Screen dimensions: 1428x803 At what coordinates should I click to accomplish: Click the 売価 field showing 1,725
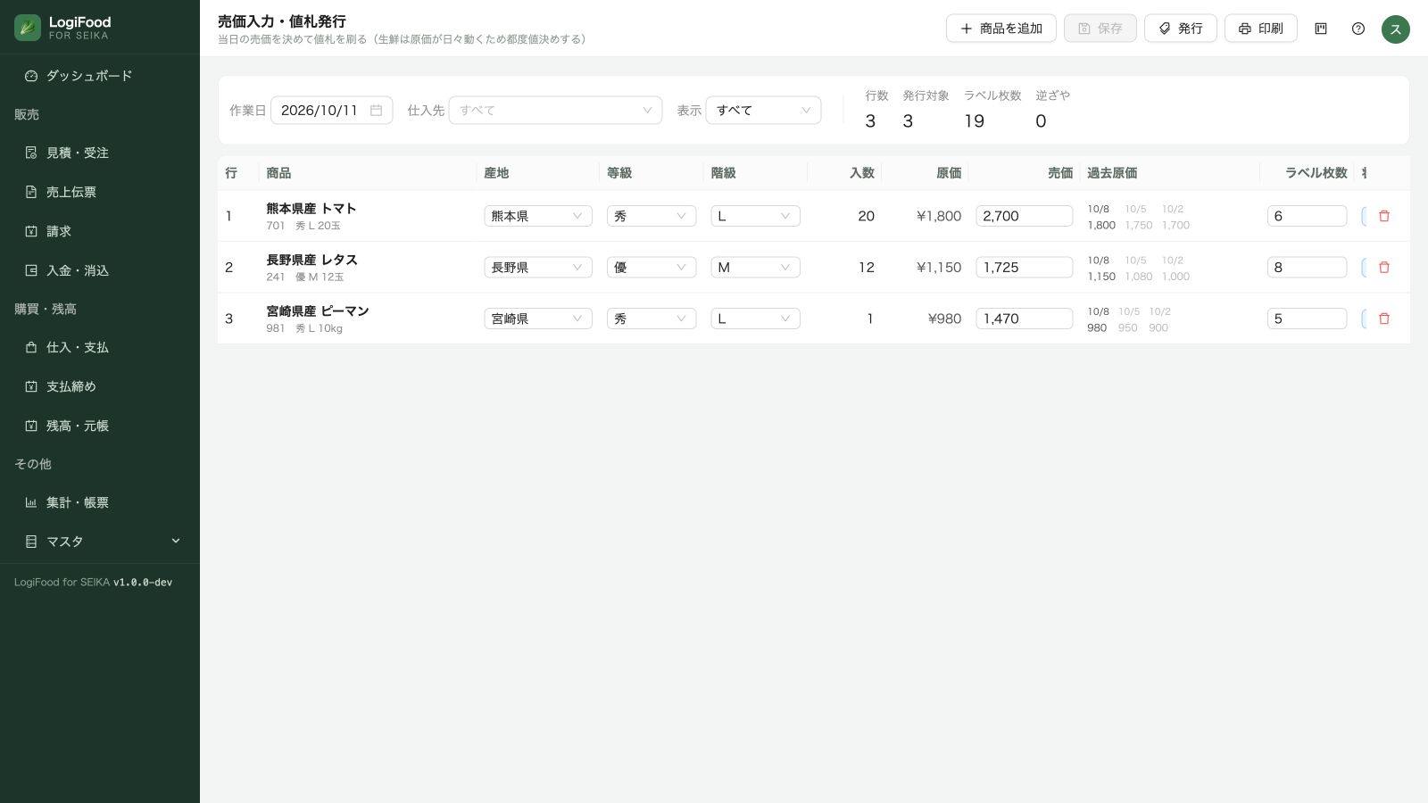coord(1025,267)
